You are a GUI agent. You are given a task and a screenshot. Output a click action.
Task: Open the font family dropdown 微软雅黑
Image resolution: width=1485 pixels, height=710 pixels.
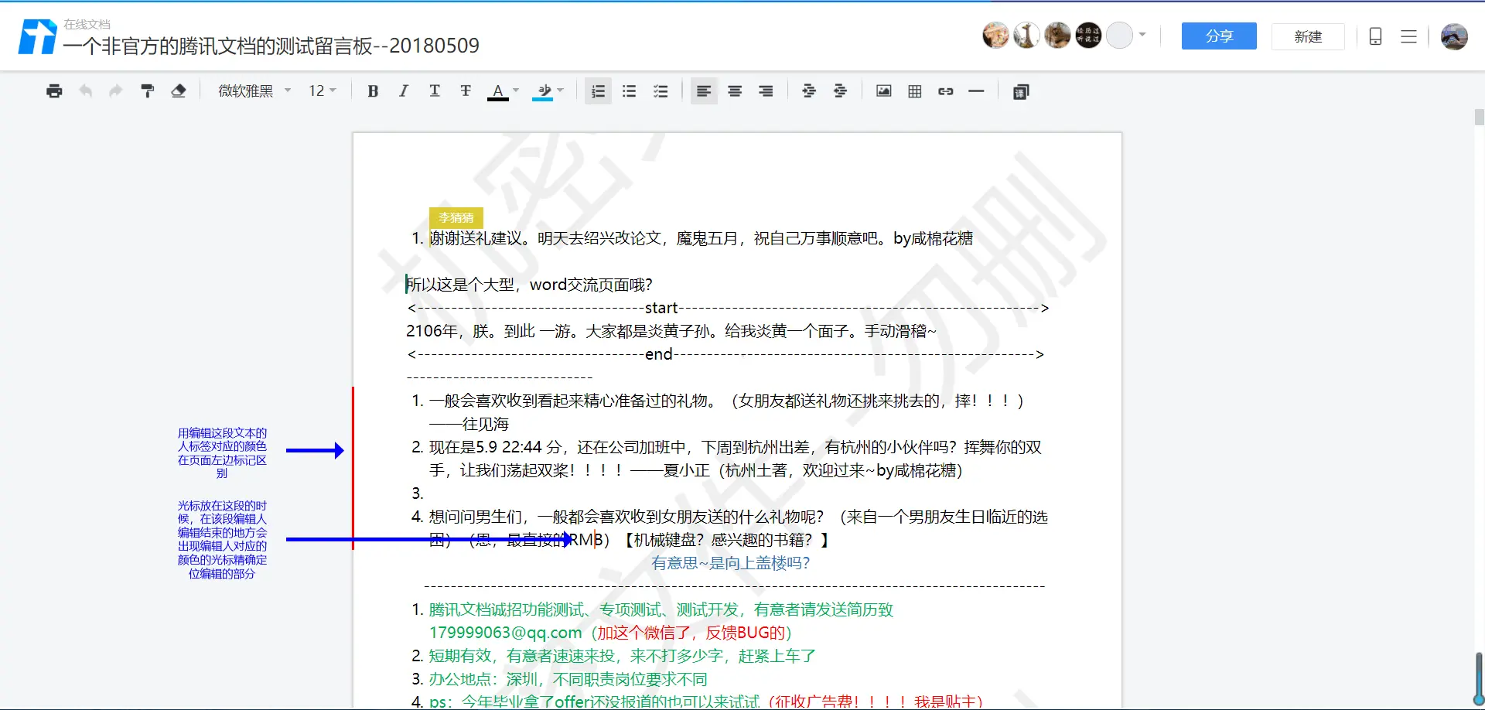tap(254, 91)
